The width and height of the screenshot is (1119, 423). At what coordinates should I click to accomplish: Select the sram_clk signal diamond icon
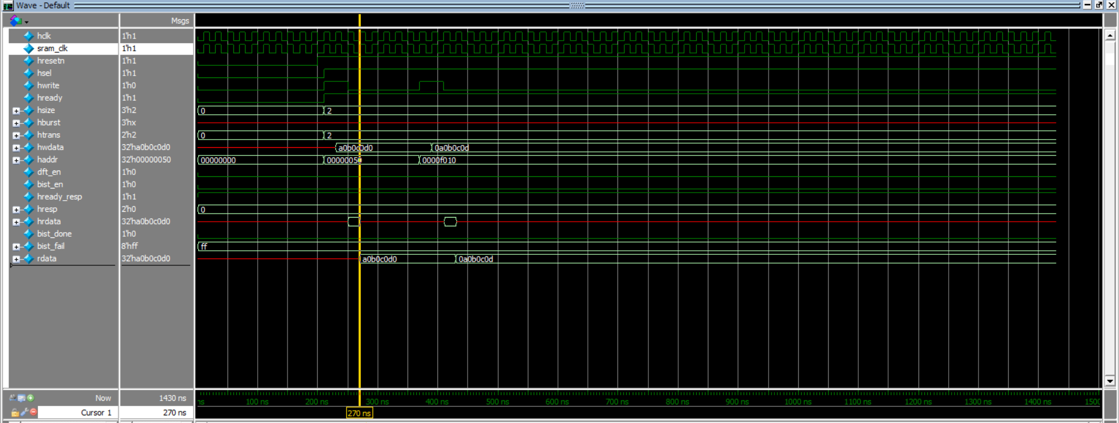point(29,48)
